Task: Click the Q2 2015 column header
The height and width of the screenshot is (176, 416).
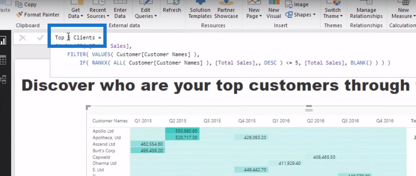Action: 177,121
